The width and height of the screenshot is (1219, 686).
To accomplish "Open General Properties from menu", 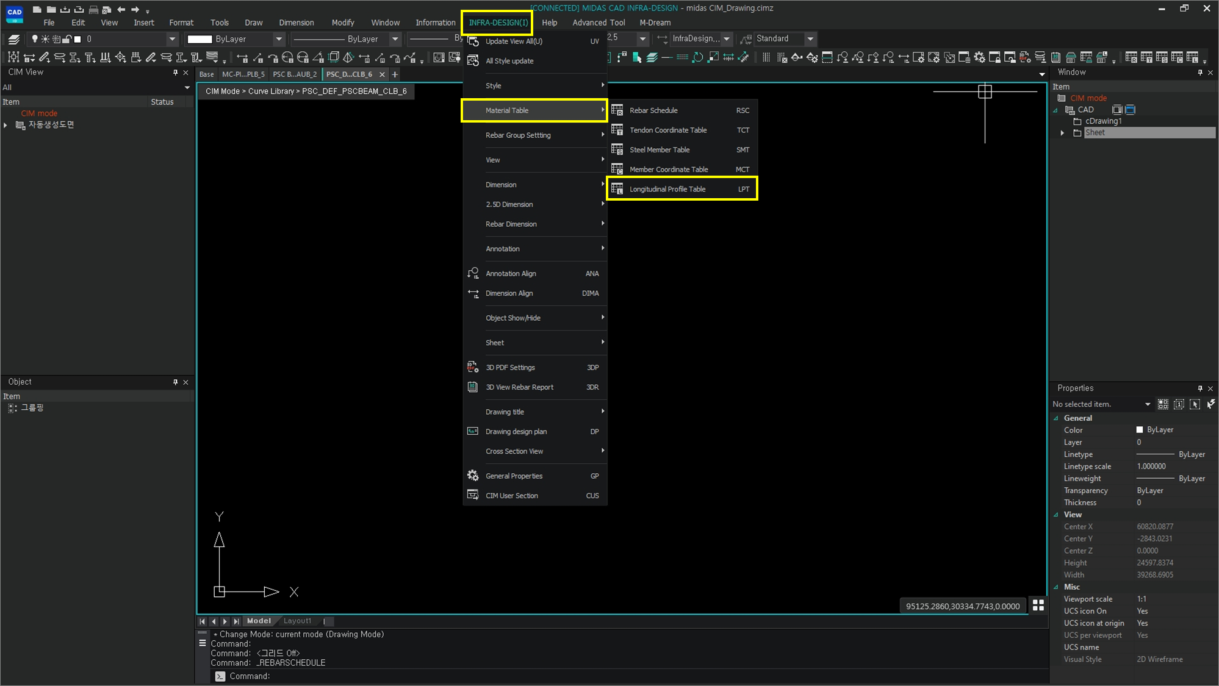I will coord(535,476).
